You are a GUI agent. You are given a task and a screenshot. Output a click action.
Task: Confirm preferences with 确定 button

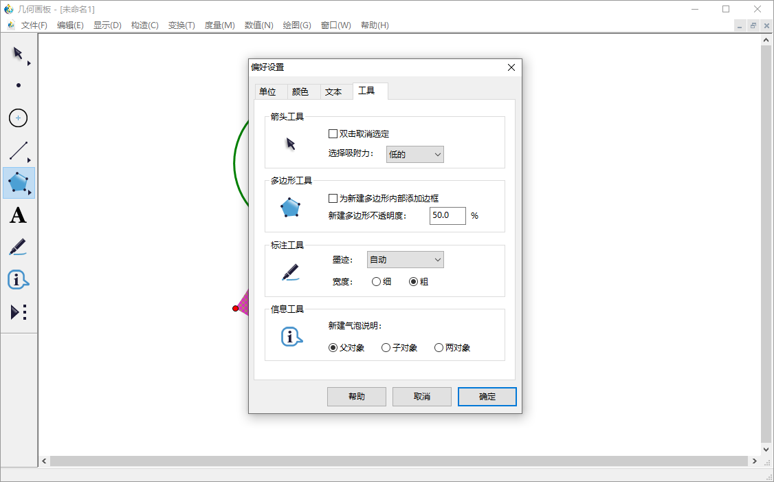coord(487,397)
